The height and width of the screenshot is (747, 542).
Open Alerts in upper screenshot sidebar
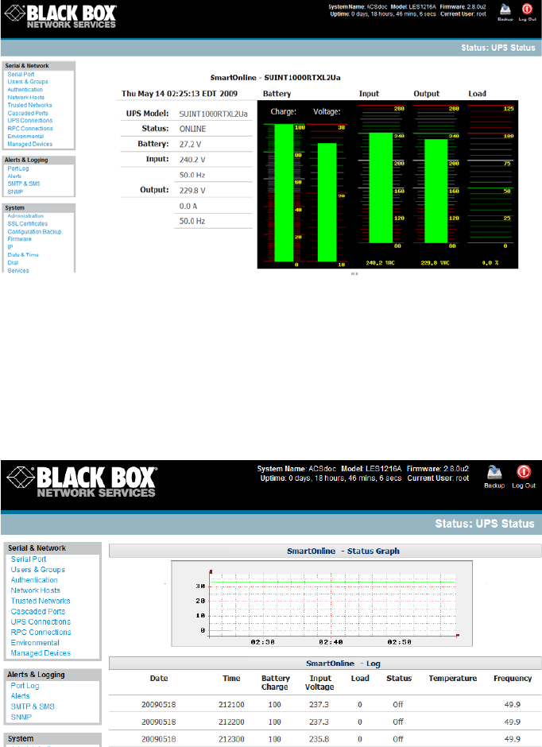point(14,176)
